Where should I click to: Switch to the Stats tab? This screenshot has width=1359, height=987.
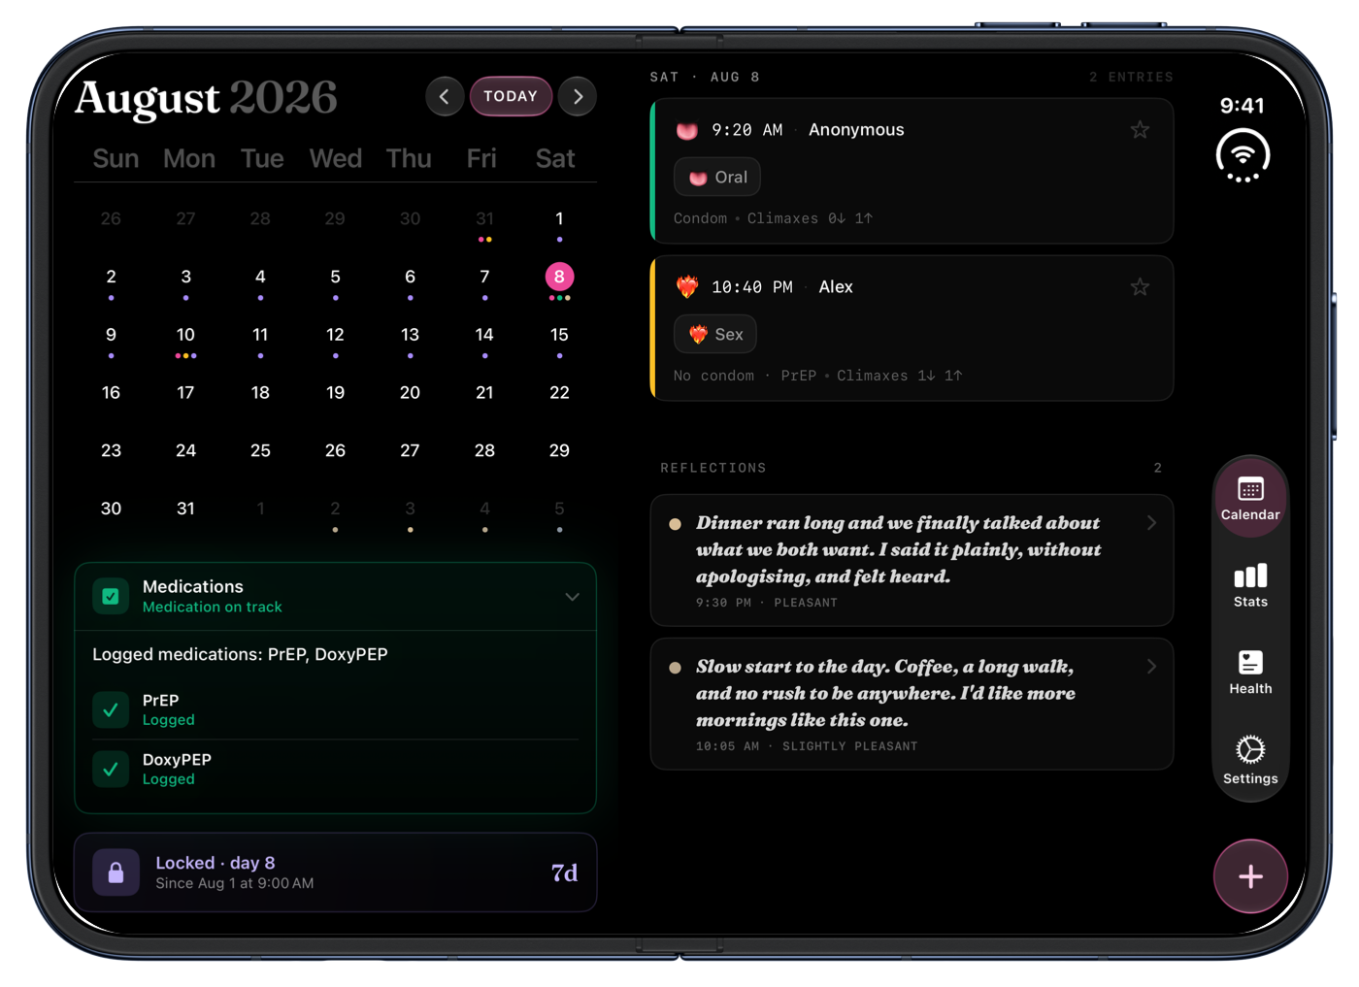click(x=1250, y=585)
